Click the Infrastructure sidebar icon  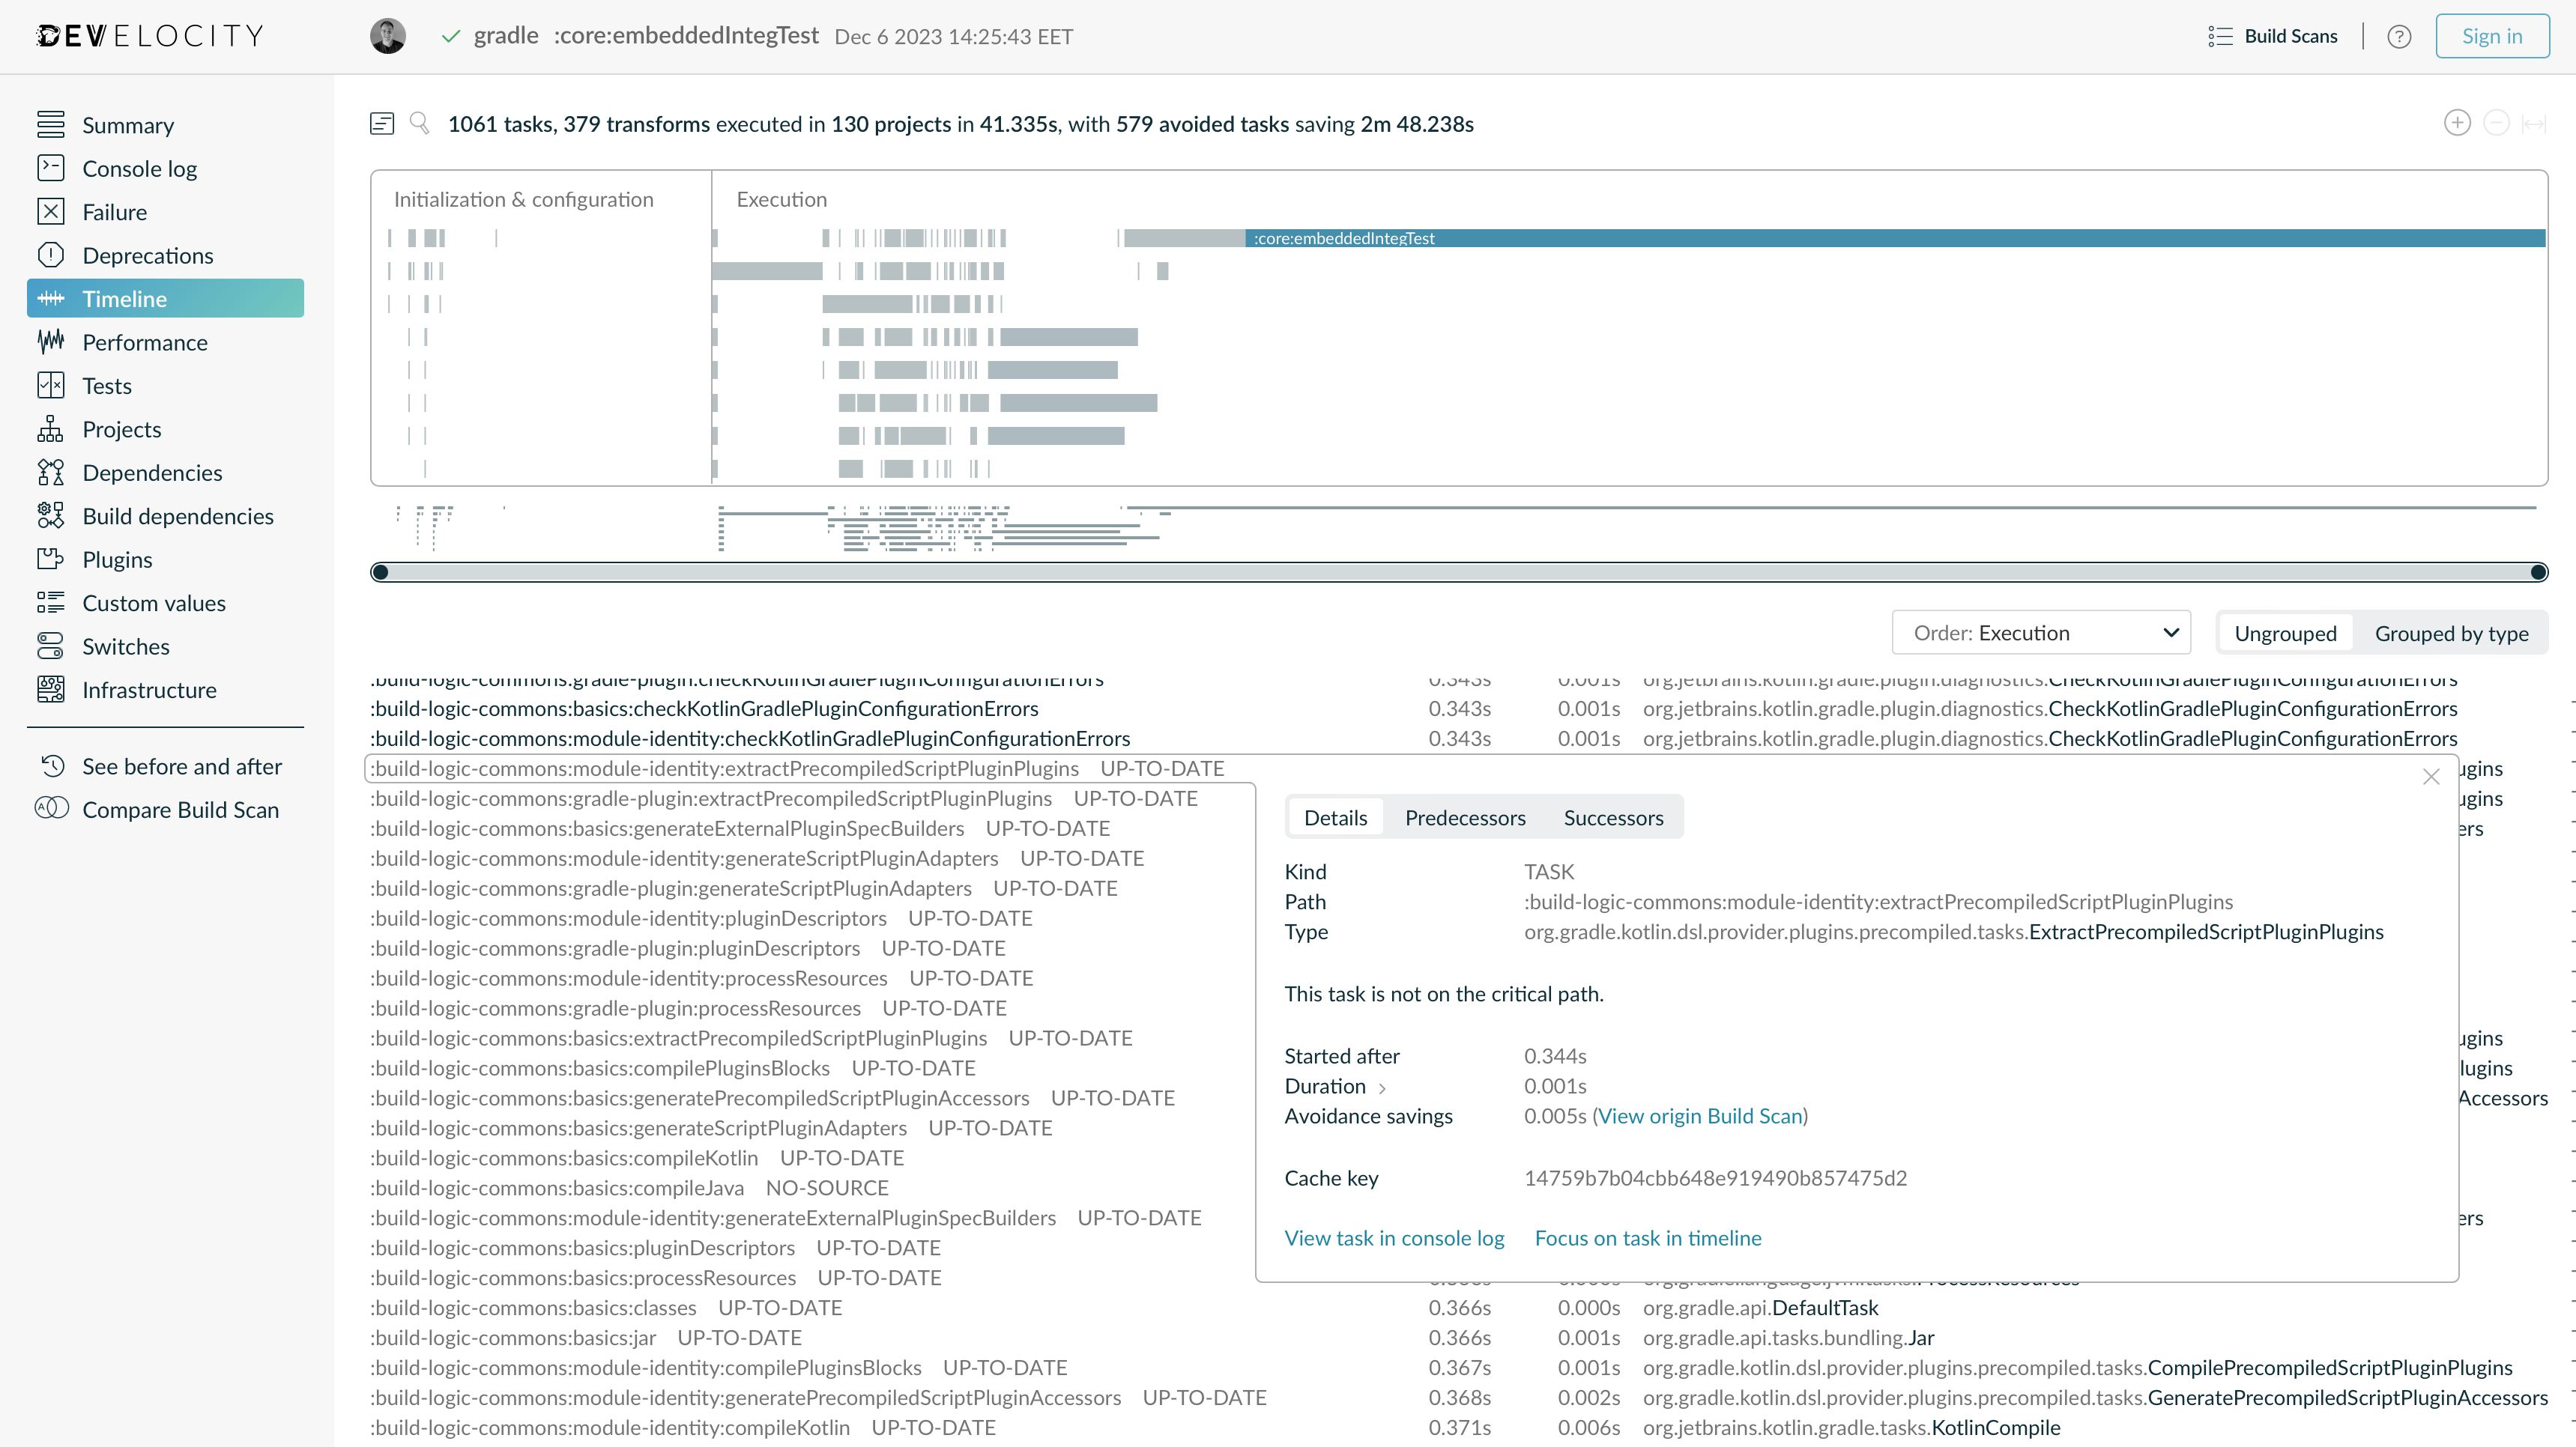pyautogui.click(x=51, y=690)
